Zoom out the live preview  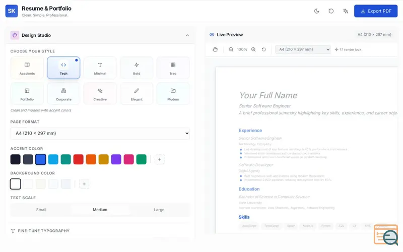[x=231, y=49]
